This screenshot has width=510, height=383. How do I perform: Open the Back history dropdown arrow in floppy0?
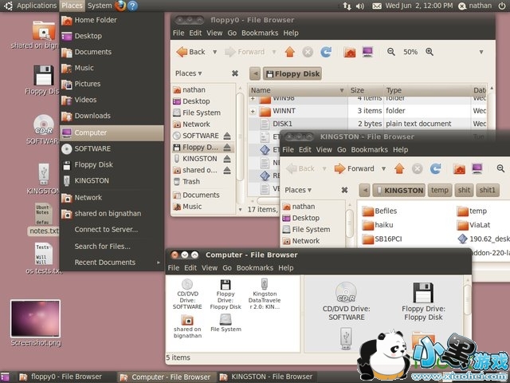(213, 52)
